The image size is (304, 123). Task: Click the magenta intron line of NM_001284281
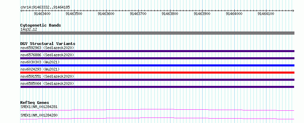(157, 110)
